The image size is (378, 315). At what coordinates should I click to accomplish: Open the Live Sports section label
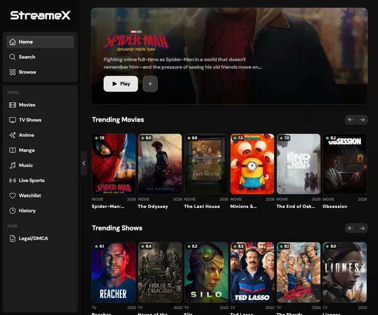click(x=32, y=181)
